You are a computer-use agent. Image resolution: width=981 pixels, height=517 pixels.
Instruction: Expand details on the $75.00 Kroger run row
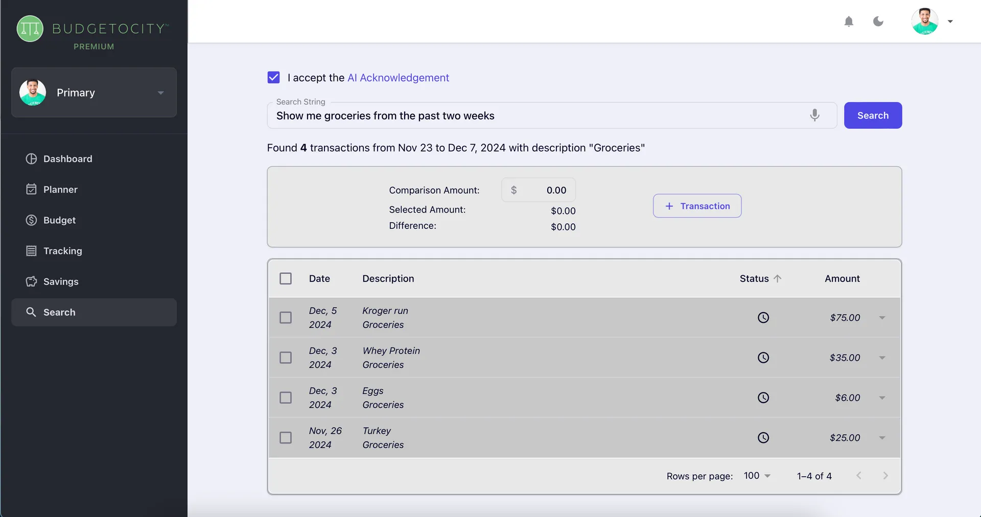[882, 317]
